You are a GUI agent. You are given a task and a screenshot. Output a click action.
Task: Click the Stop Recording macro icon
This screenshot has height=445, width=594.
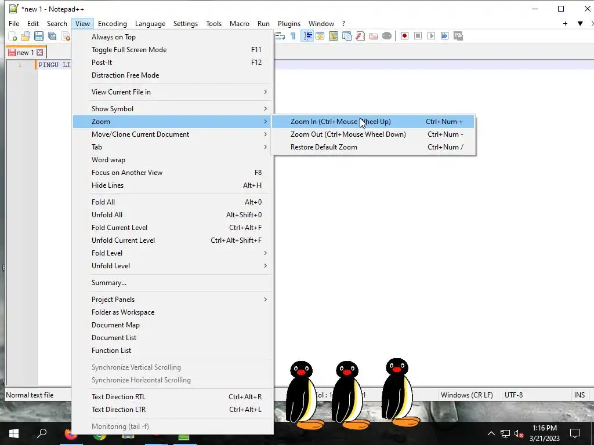[418, 36]
